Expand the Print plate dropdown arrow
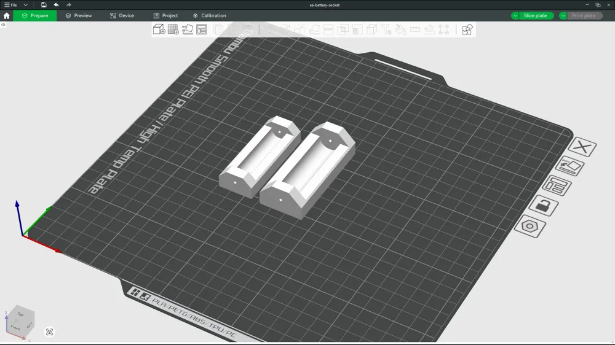 coord(563,16)
